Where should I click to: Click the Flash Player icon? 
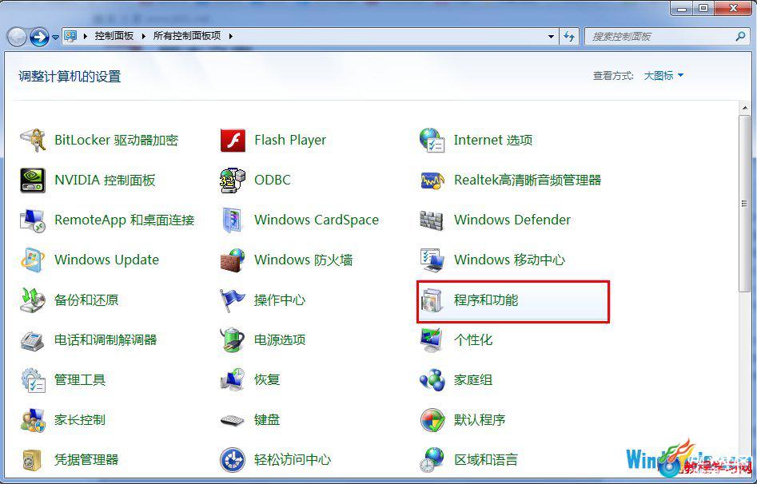(233, 140)
